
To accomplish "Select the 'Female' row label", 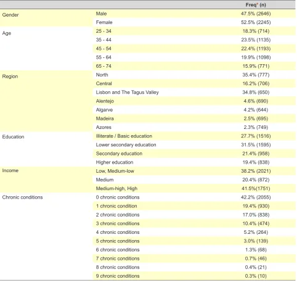I will coord(104,22).
